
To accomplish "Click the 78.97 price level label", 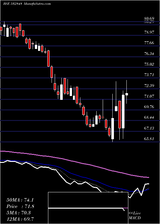I will [x=149, y=32].
